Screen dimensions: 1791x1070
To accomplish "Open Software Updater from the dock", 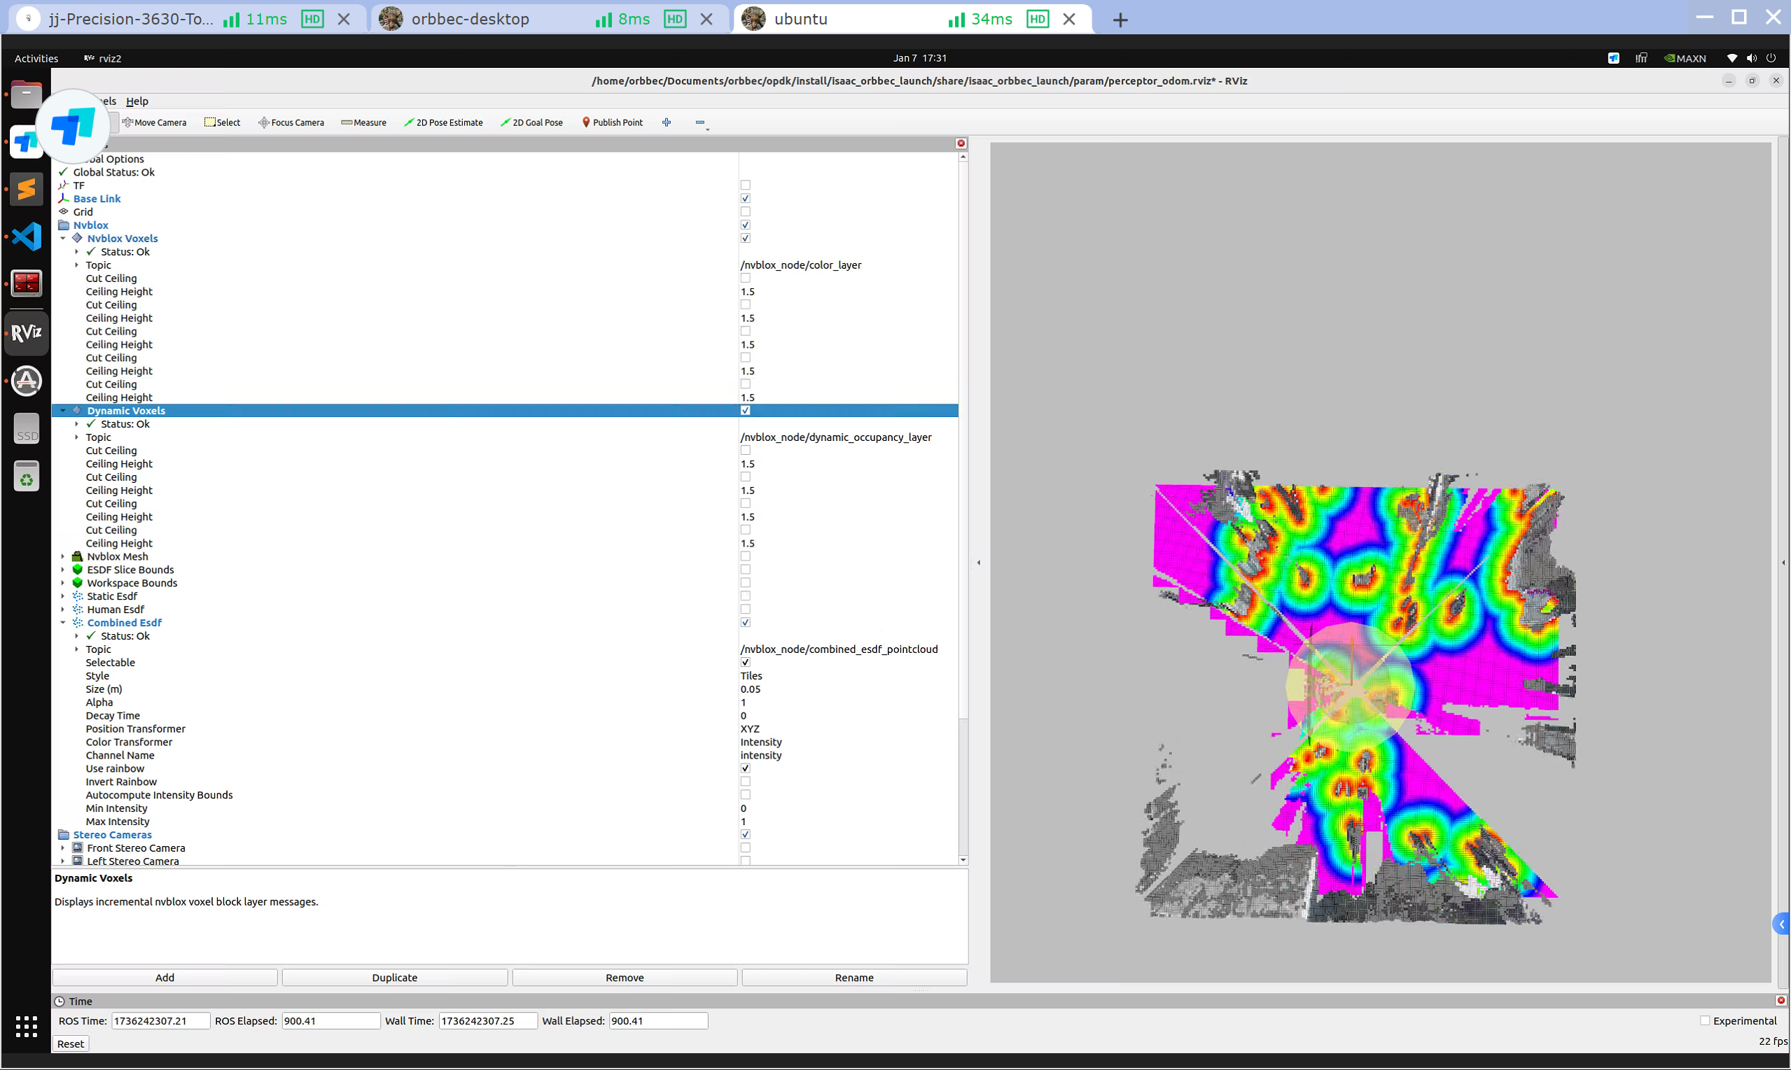I will click(27, 381).
